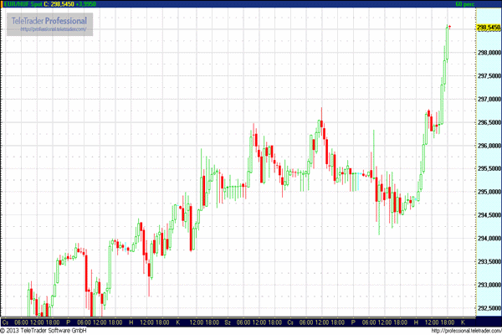Click the yellow current price tag 298,5450
The width and height of the screenshot is (502, 335).
click(488, 28)
